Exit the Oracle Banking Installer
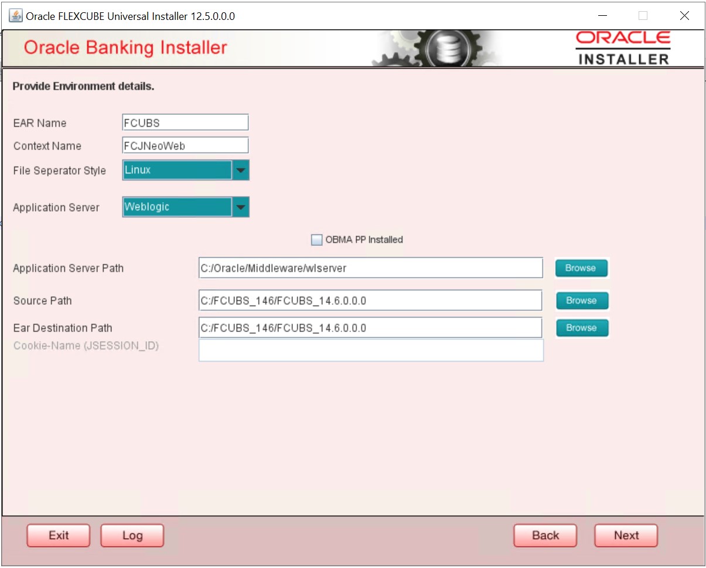This screenshot has height=568, width=706. (58, 535)
